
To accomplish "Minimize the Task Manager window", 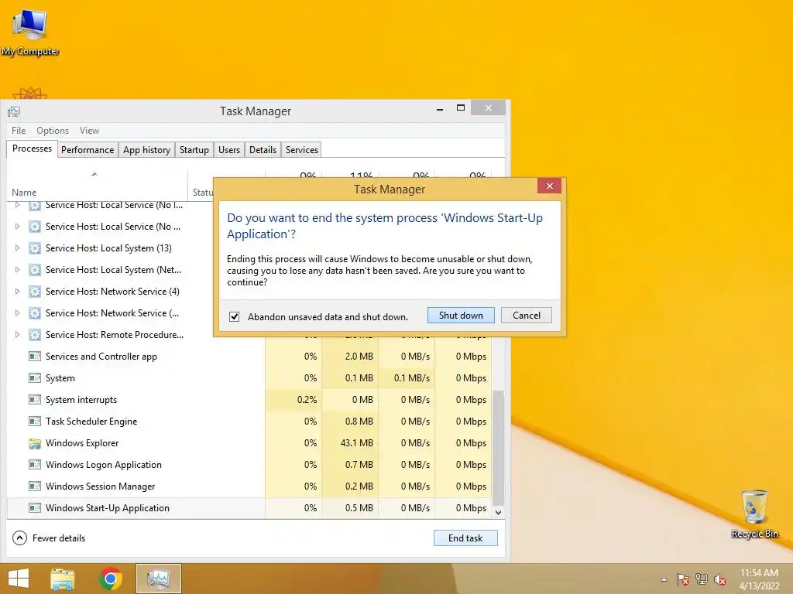I will [x=440, y=108].
